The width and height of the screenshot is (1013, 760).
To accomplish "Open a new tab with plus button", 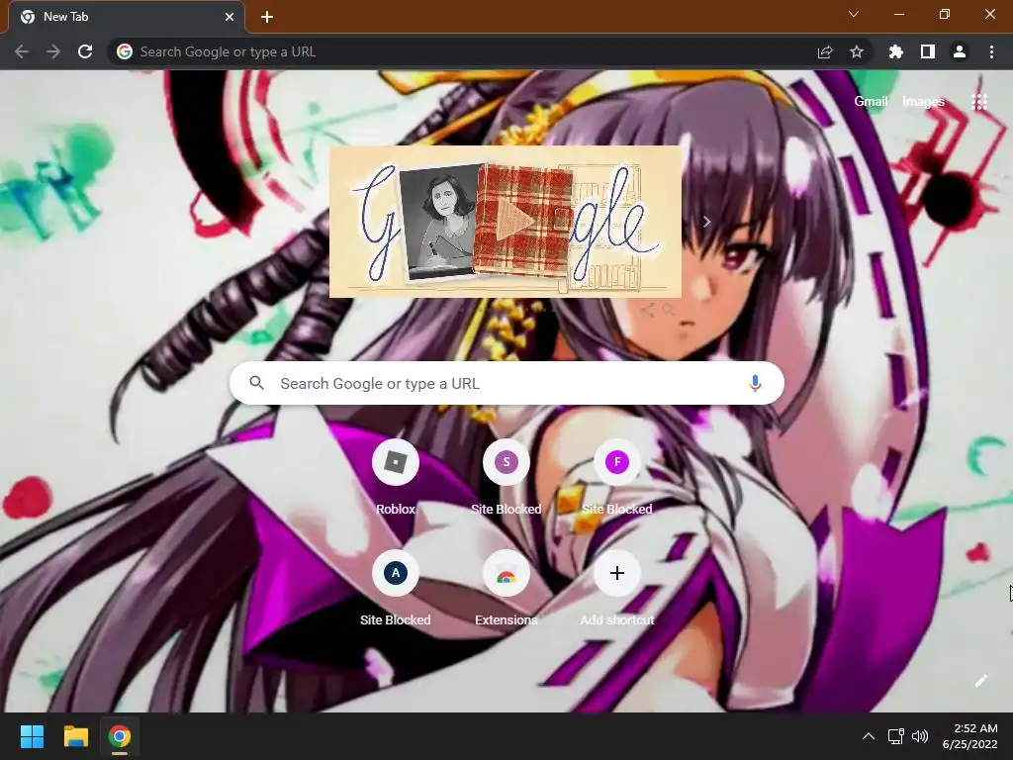I will coord(267,17).
